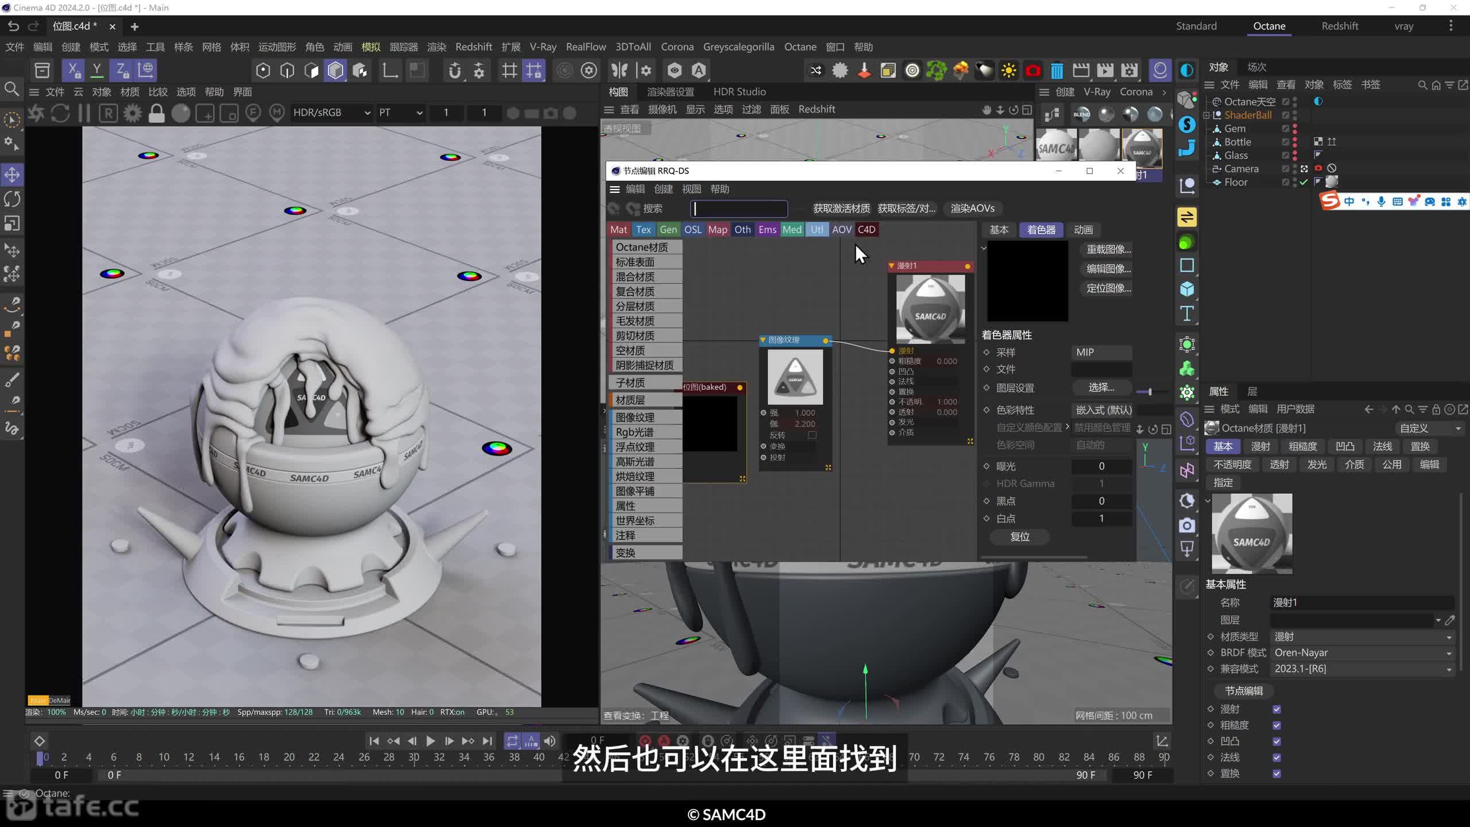The image size is (1470, 827).
Task: Click the 节点编辑 button in attributes panel
Action: pyautogui.click(x=1244, y=691)
